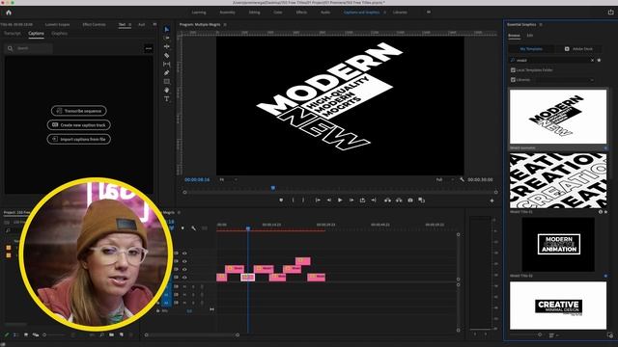Select the Ripple Edit tool

pos(167,46)
